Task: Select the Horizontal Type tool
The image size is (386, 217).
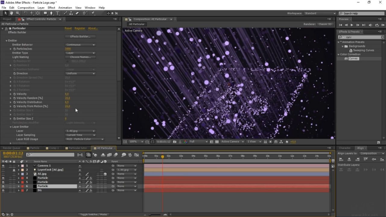Action: pos(57,13)
